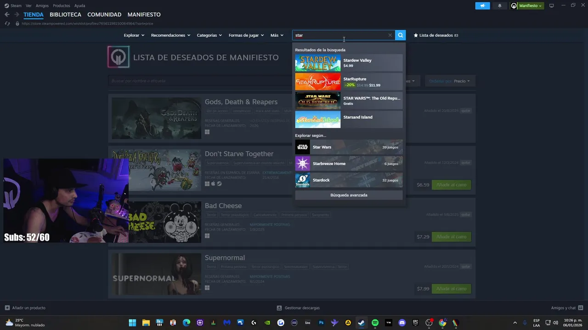588x330 pixels.
Task: Open the announcements megaphone button
Action: 482,5
